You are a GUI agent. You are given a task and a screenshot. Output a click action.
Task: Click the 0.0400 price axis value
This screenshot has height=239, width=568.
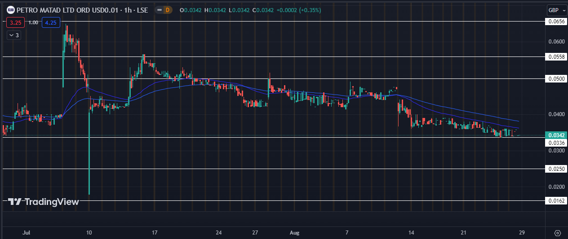[556, 114]
